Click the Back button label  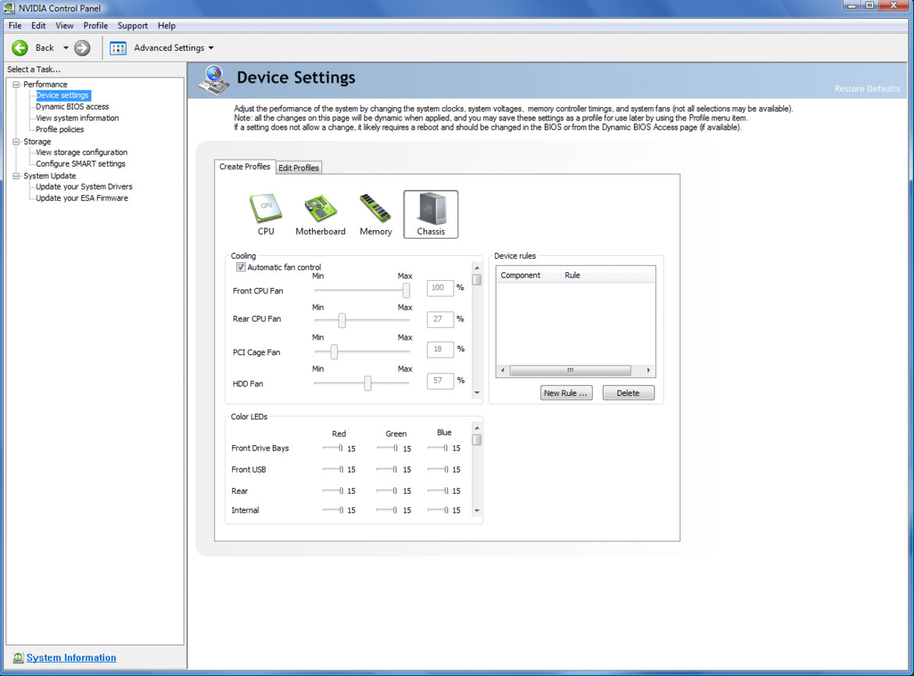tap(45, 48)
